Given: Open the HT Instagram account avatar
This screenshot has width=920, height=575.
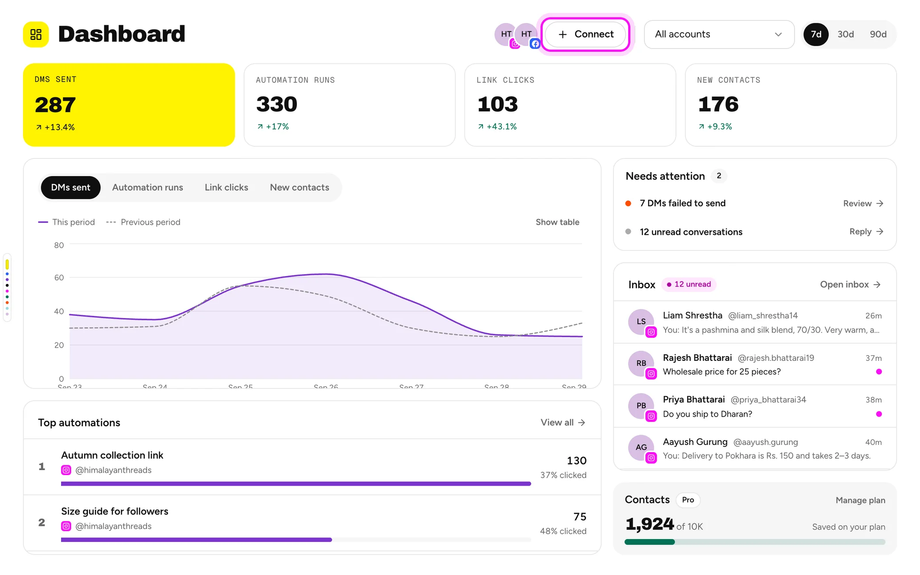Looking at the screenshot, I should (506, 34).
